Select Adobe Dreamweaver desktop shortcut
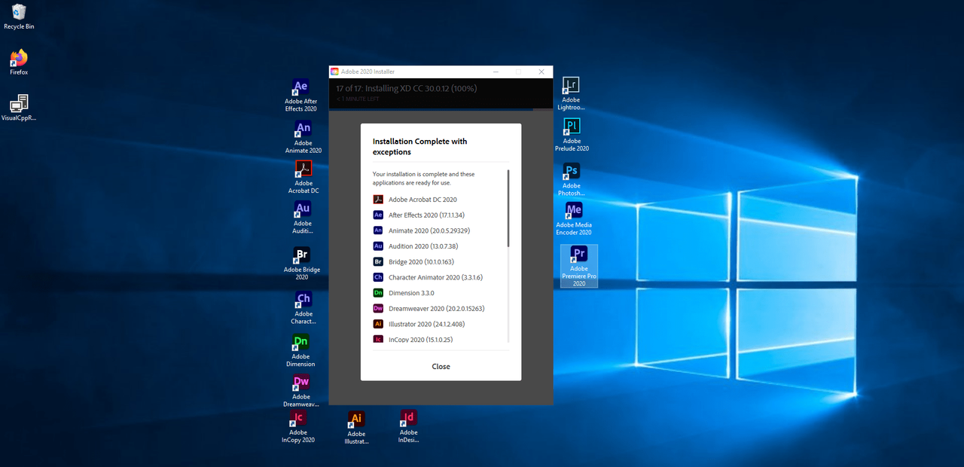The width and height of the screenshot is (964, 467). [x=301, y=391]
